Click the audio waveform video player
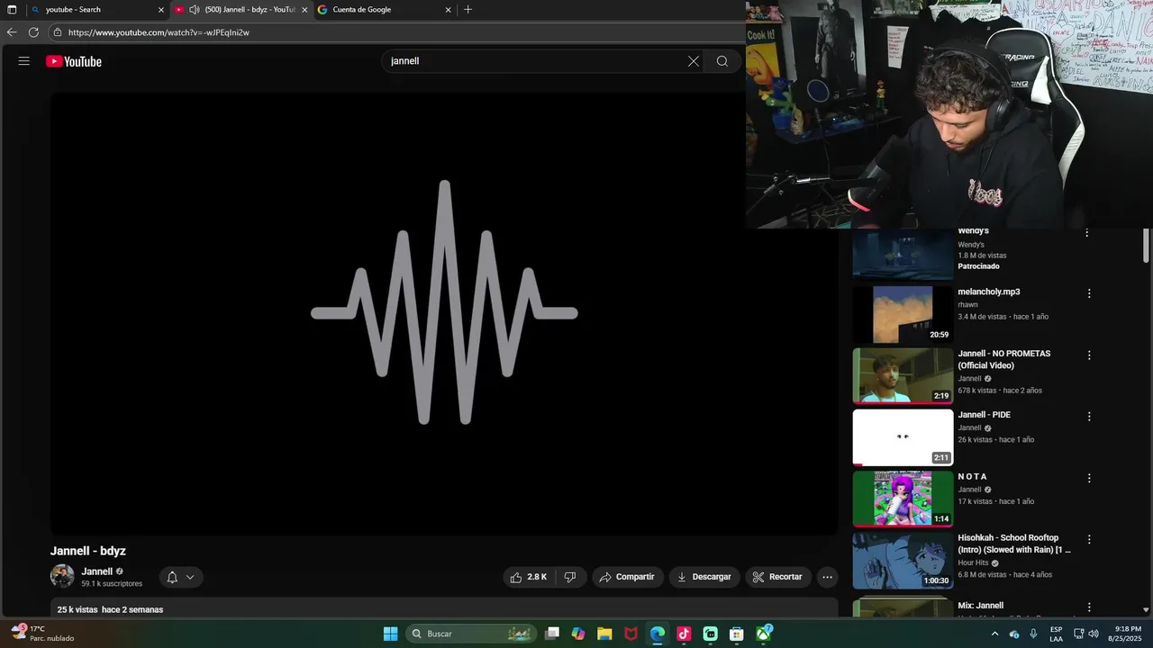 [x=444, y=313]
